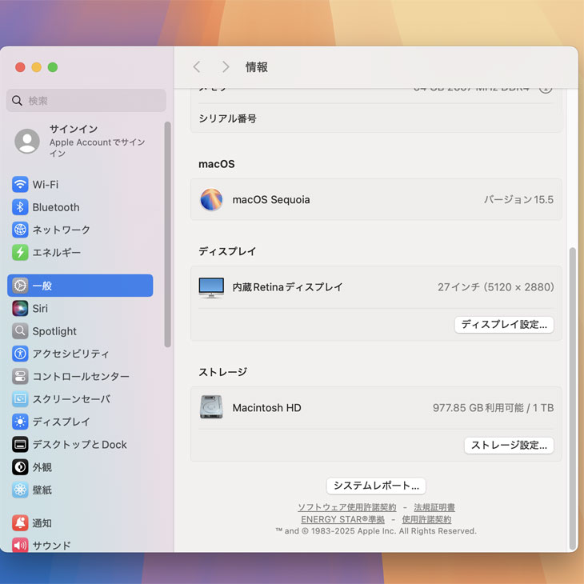The width and height of the screenshot is (584, 584).
Task: Open ENERGY STAR®準拠 link
Action: (x=342, y=519)
